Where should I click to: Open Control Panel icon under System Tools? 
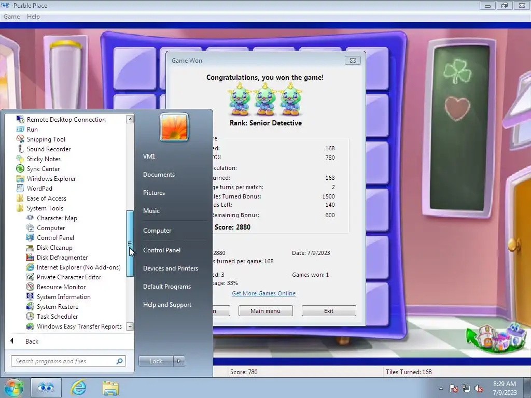[30, 237]
